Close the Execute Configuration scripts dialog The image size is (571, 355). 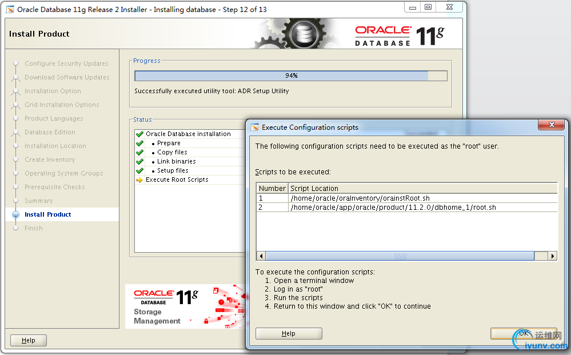pyautogui.click(x=552, y=125)
